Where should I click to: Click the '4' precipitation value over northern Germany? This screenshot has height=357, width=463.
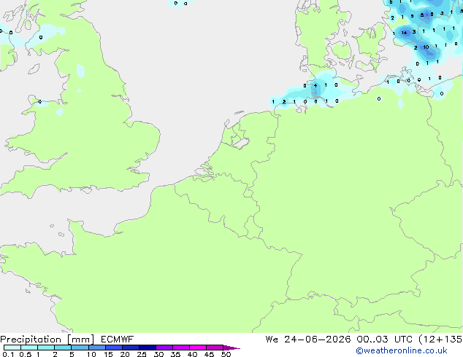tap(315, 85)
